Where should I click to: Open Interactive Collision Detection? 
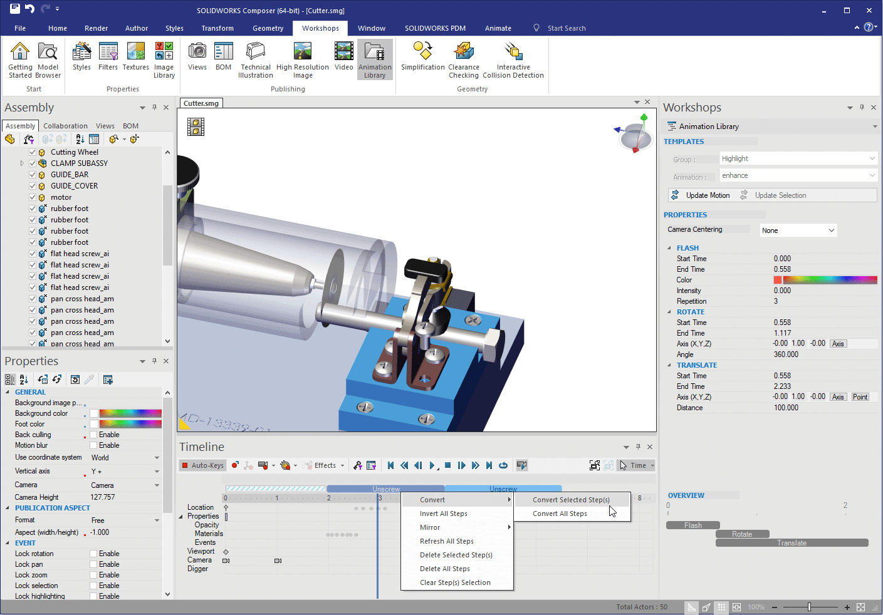(513, 60)
